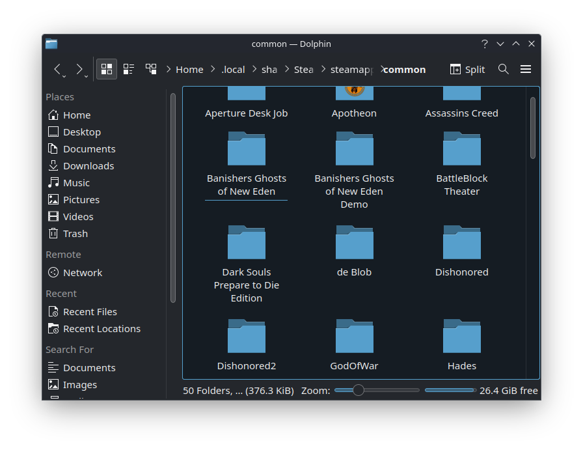
Task: Expand the chevron before Stea breadcrumb
Action: coord(287,69)
